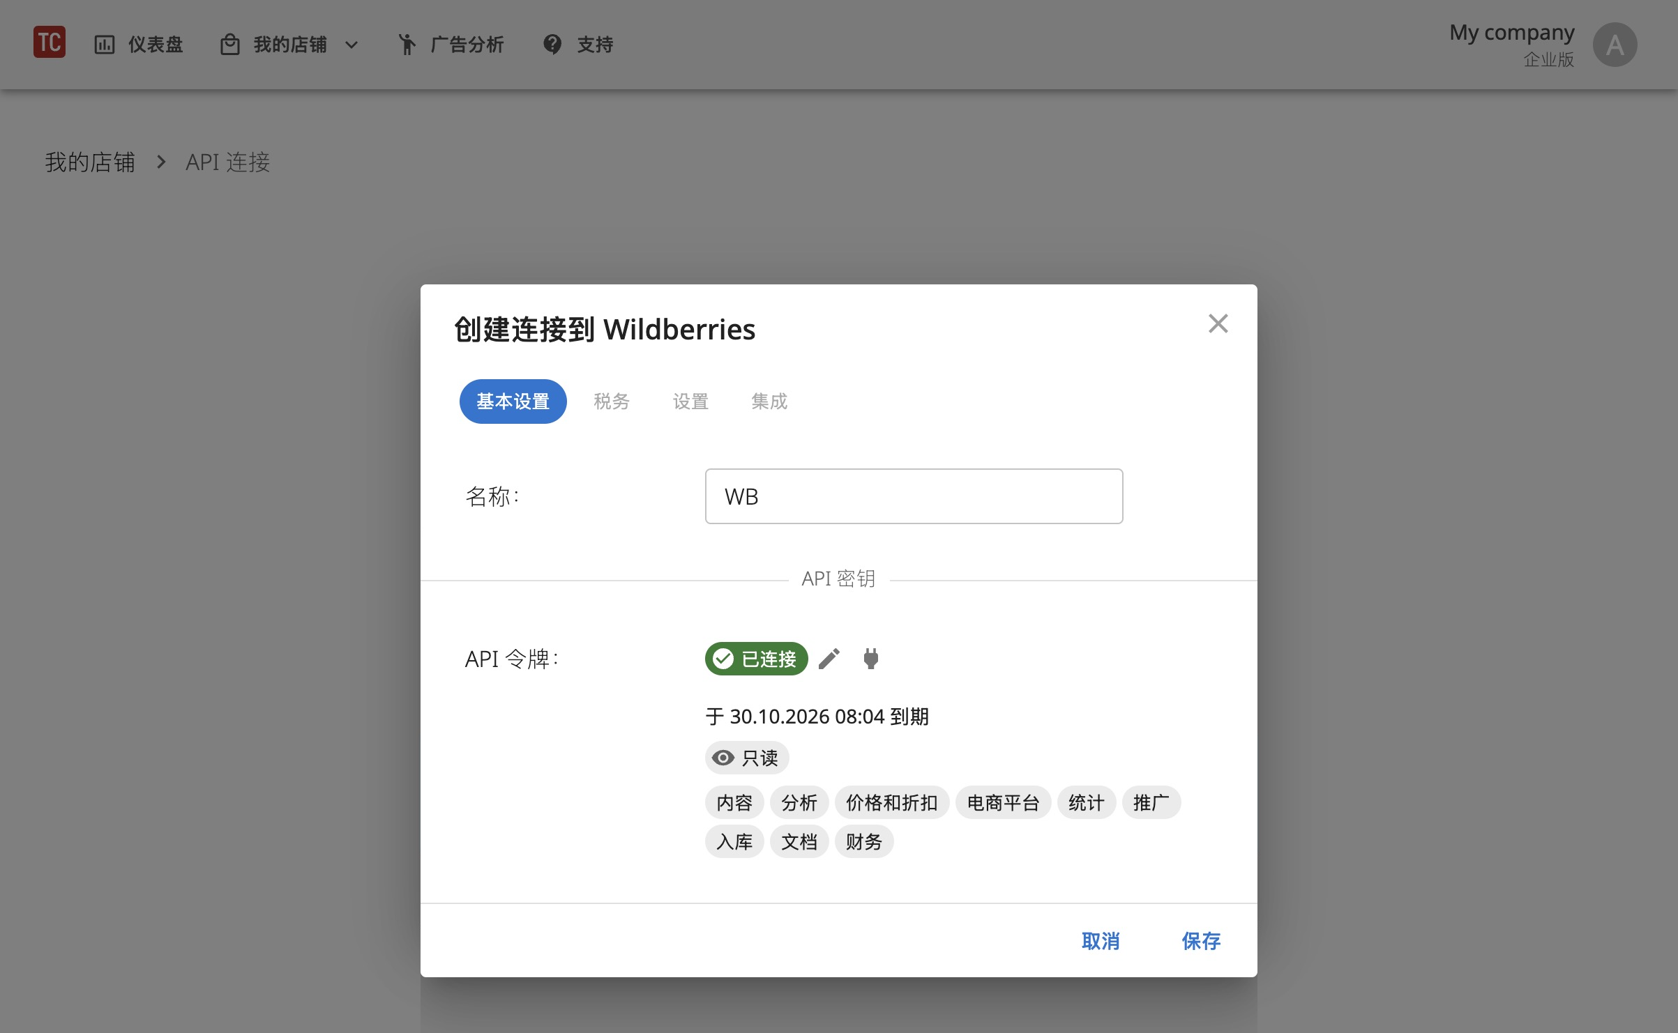The height and width of the screenshot is (1033, 1678).
Task: Focus the 名称 input field containing WB
Action: 914,496
